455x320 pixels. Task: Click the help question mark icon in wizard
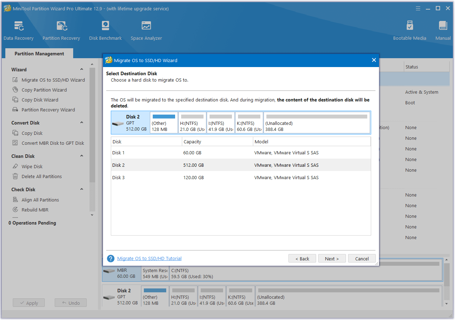(111, 259)
